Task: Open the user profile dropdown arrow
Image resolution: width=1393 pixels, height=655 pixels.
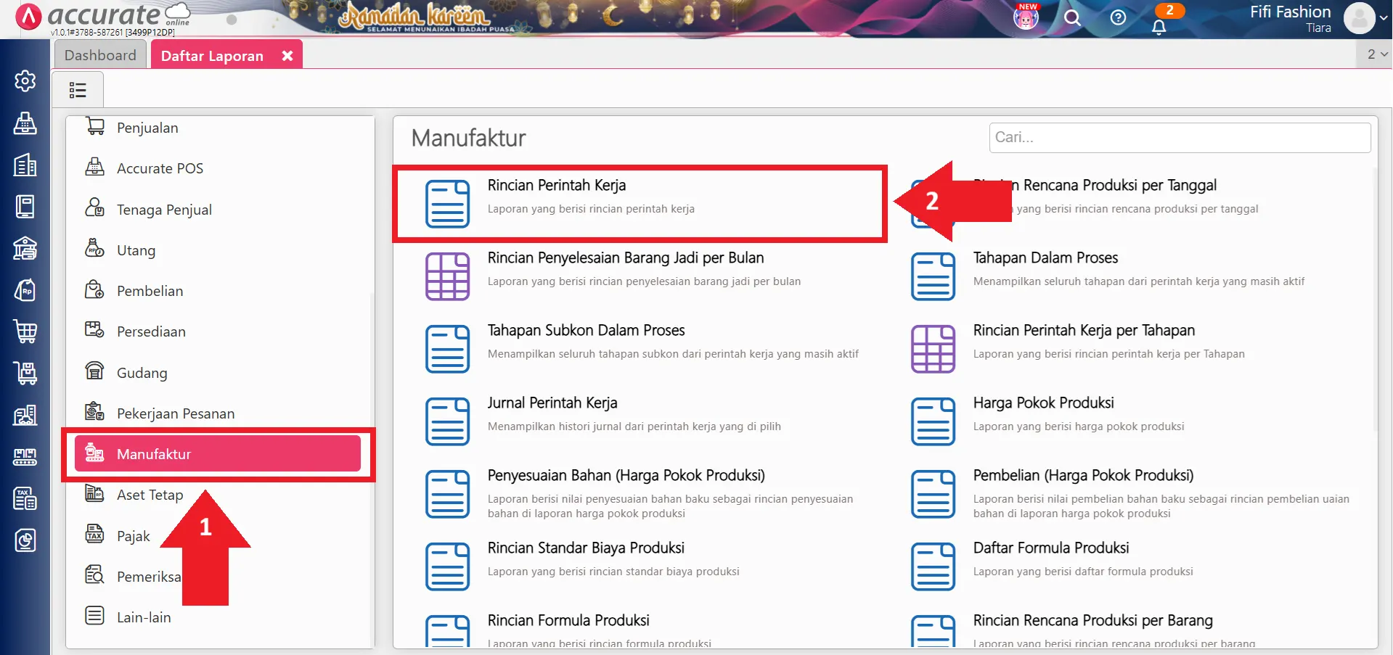Action: [x=1383, y=18]
